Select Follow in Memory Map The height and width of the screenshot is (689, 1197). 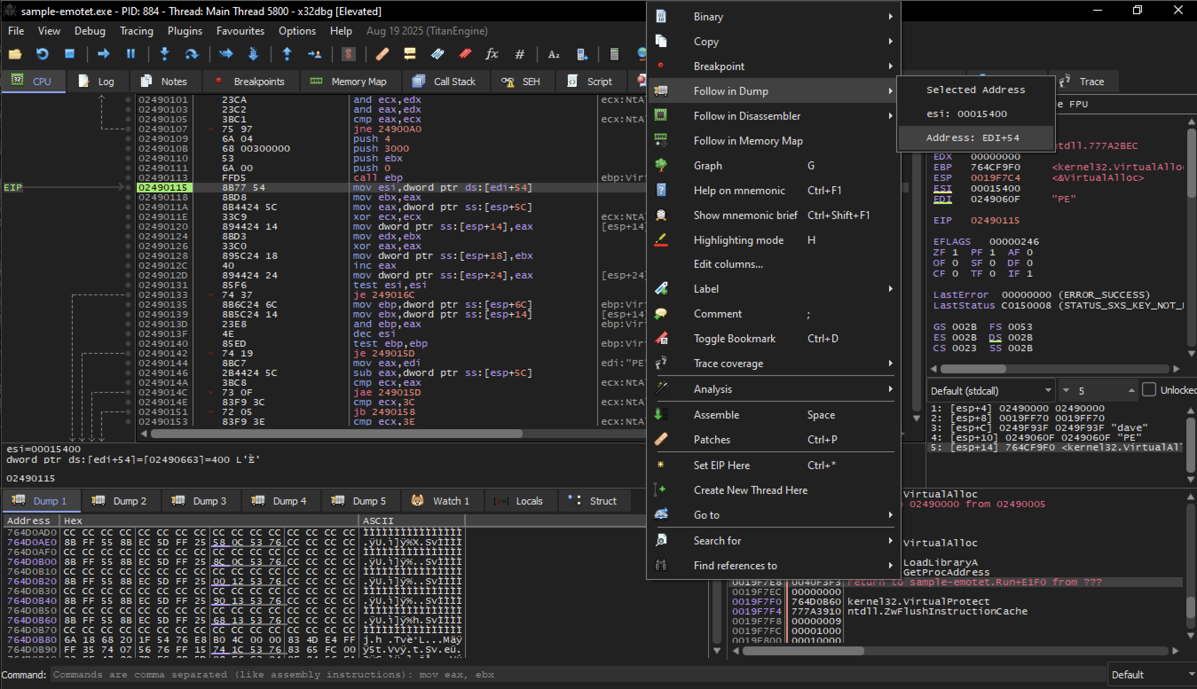coord(774,141)
